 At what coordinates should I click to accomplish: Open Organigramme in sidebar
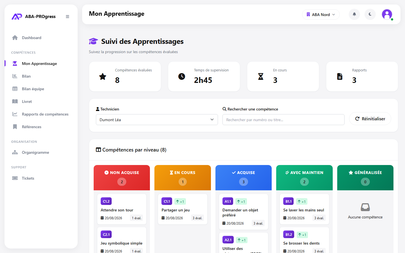point(41,152)
